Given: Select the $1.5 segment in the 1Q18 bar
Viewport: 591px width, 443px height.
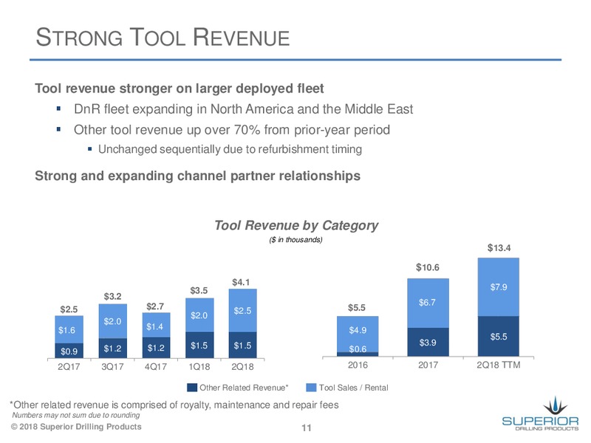Looking at the screenshot, I should pos(199,345).
